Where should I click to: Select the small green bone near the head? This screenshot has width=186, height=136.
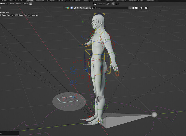click(83, 22)
